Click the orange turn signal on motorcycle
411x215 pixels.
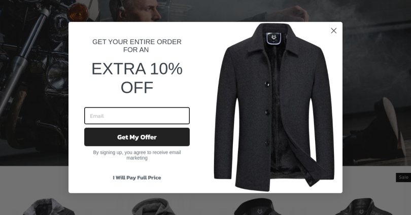click(x=77, y=12)
